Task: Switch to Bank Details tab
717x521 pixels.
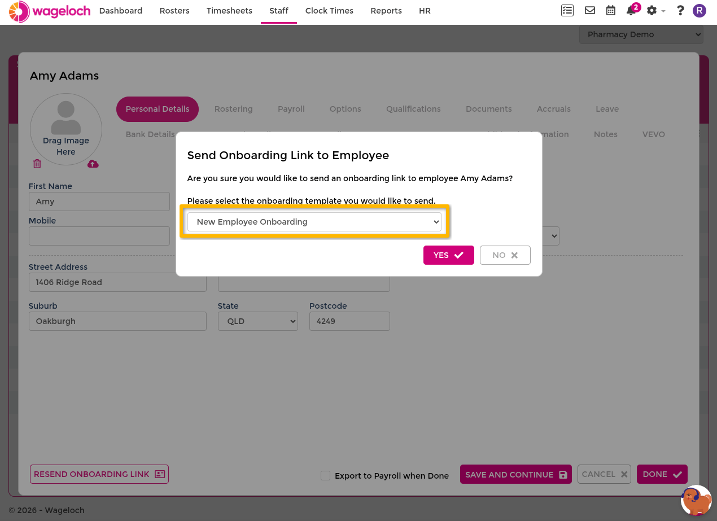Action: tap(150, 134)
